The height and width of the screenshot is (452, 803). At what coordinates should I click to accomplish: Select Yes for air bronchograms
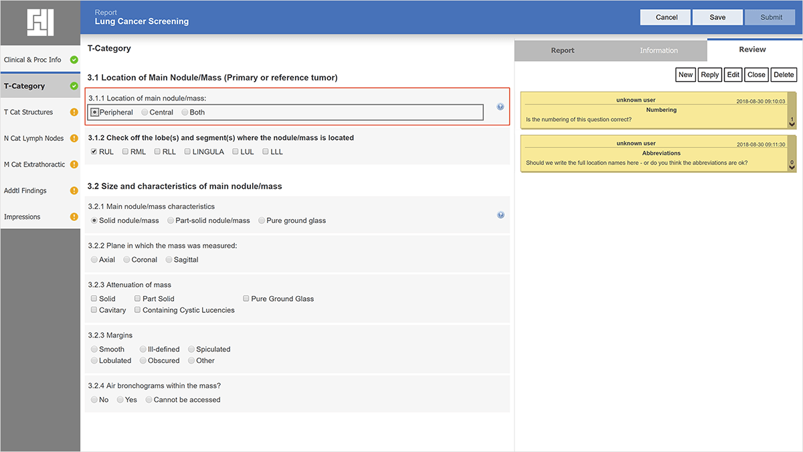(120, 400)
